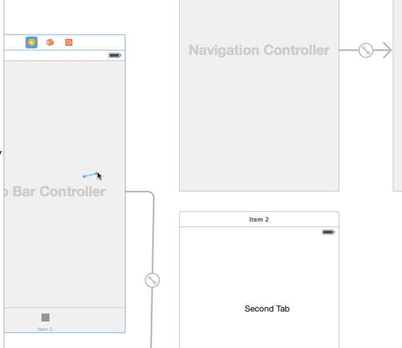Click the orange First Responder cube icon
This screenshot has width=402, height=348.
point(50,42)
